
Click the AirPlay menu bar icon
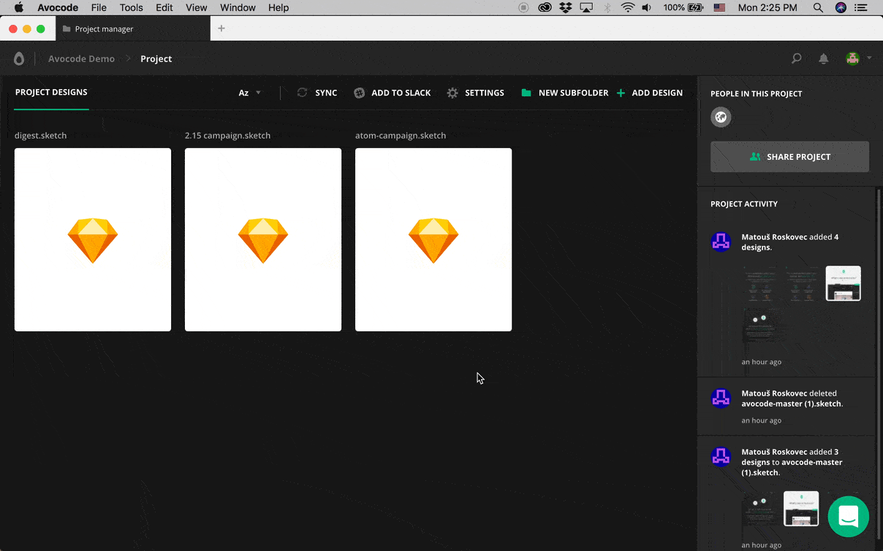click(x=586, y=7)
